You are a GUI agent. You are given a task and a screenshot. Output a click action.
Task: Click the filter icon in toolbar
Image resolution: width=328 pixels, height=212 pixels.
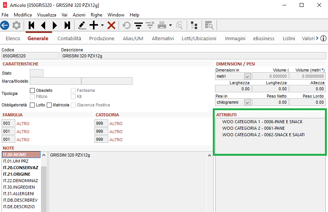point(138,25)
